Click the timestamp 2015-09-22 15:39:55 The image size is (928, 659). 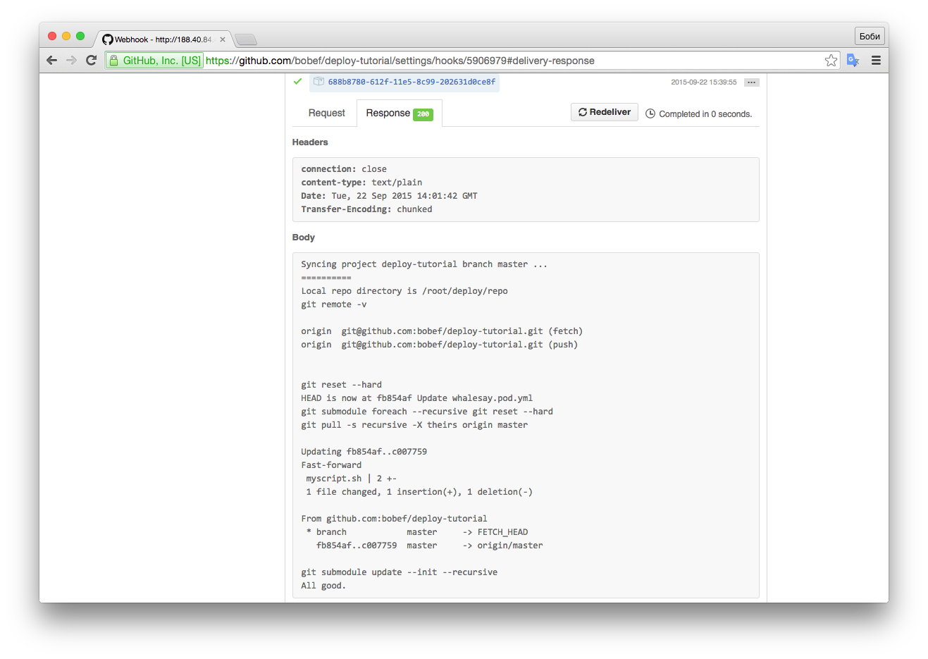pos(704,82)
